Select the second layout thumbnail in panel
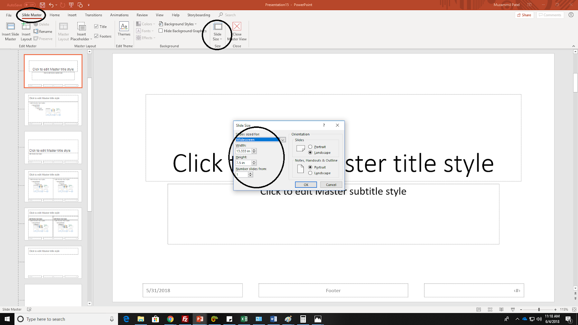 [53, 109]
